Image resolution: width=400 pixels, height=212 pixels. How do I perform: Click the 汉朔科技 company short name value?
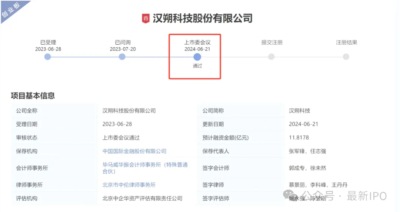[300, 111]
